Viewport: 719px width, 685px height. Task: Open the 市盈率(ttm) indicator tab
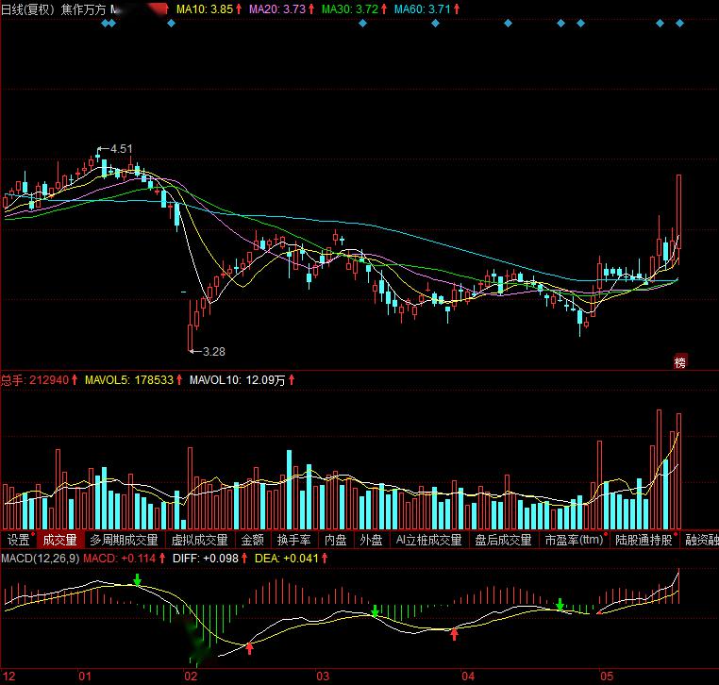(x=574, y=541)
